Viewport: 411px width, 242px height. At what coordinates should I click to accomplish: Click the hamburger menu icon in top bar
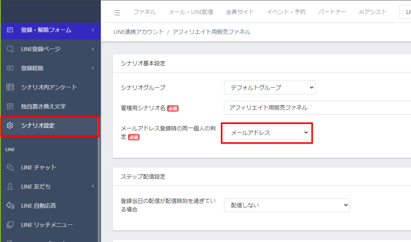point(117,12)
